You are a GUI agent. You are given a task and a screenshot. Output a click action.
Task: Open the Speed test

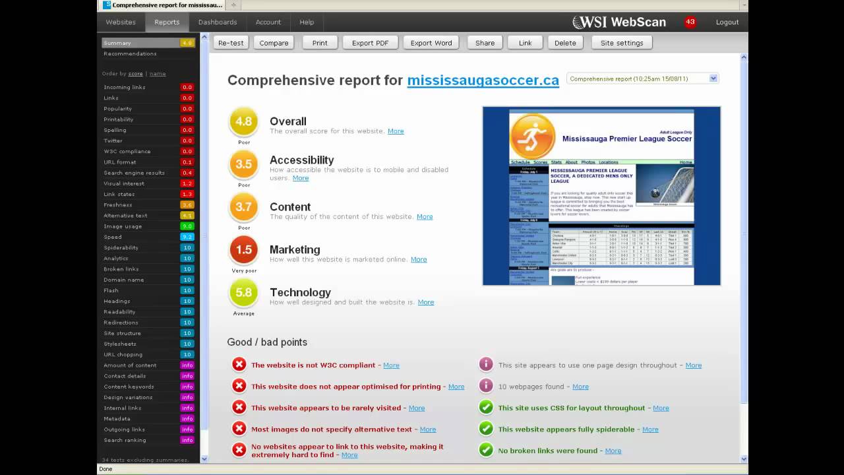coord(148,237)
